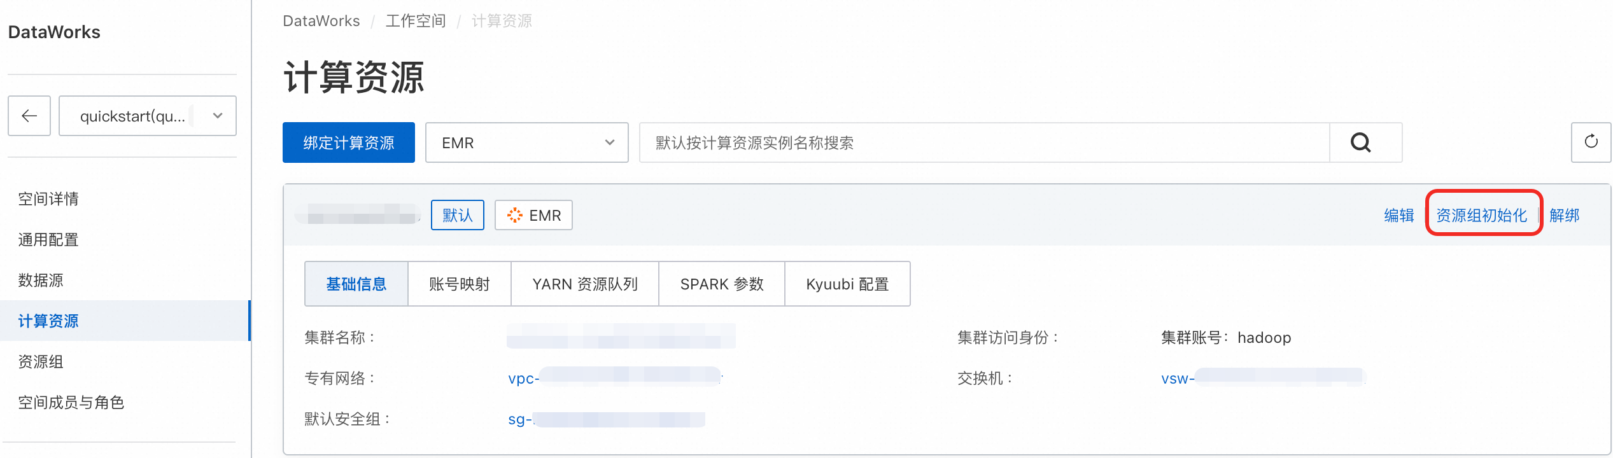Go to 数据源 in the sidebar
The height and width of the screenshot is (458, 1613).
click(41, 281)
